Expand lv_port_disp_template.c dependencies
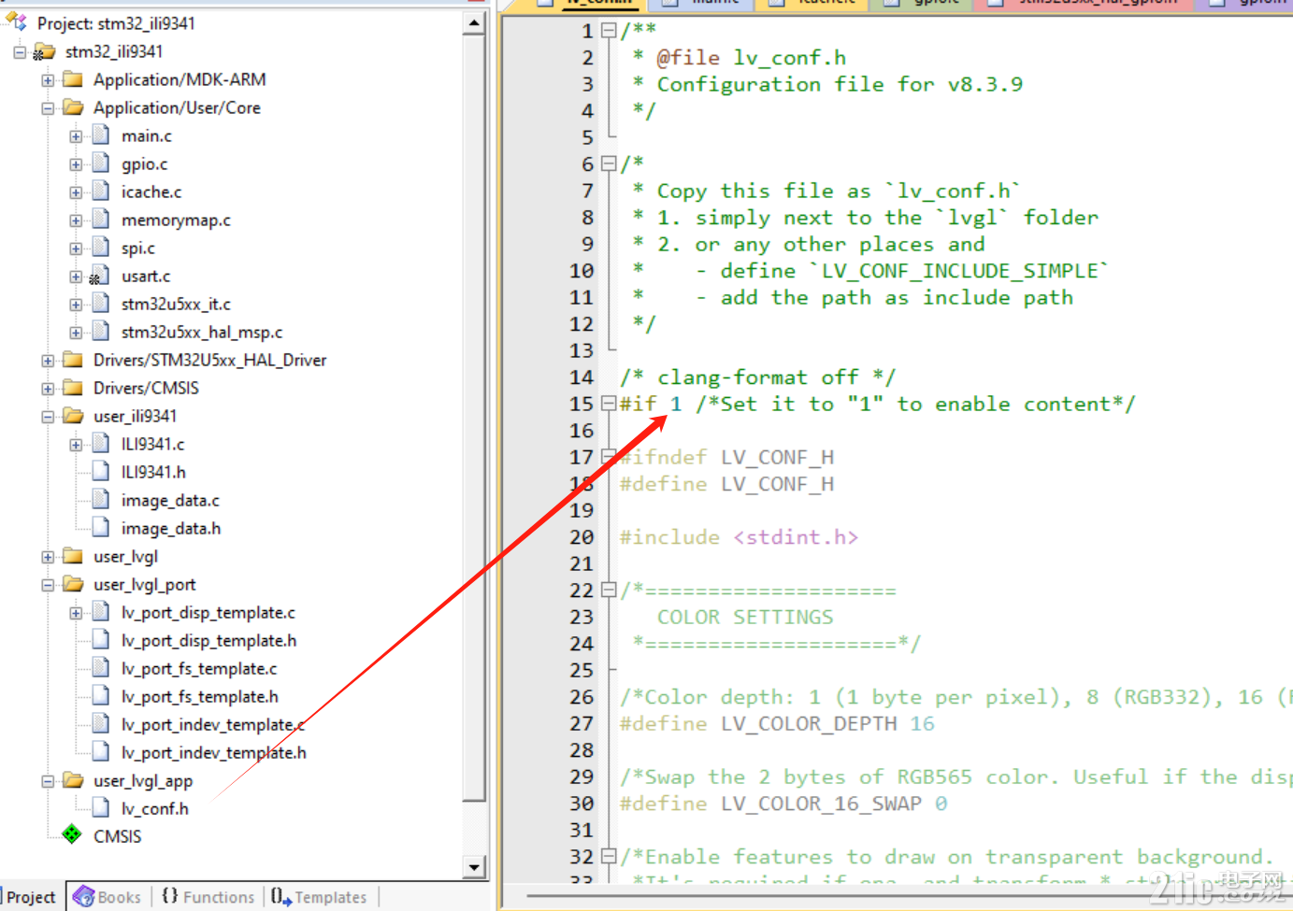This screenshot has height=911, width=1293. [x=76, y=613]
